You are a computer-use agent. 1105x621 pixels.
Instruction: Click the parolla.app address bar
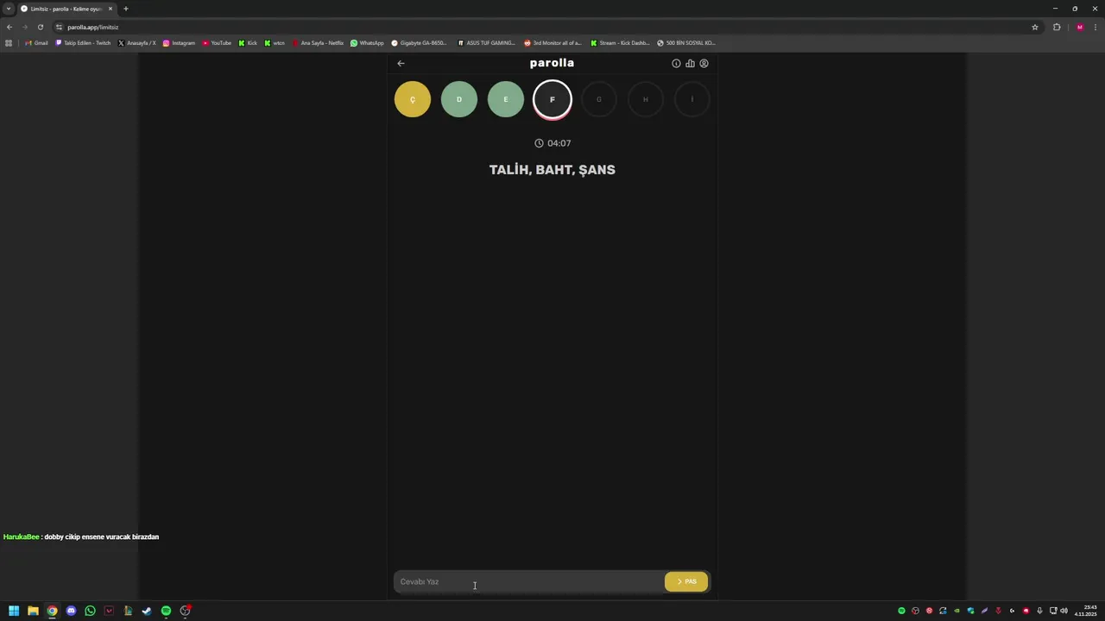coord(544,27)
